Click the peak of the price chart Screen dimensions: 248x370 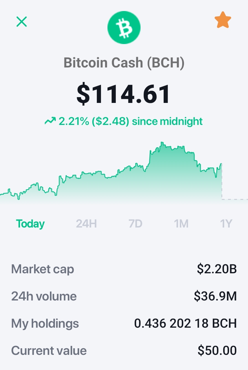click(162, 142)
